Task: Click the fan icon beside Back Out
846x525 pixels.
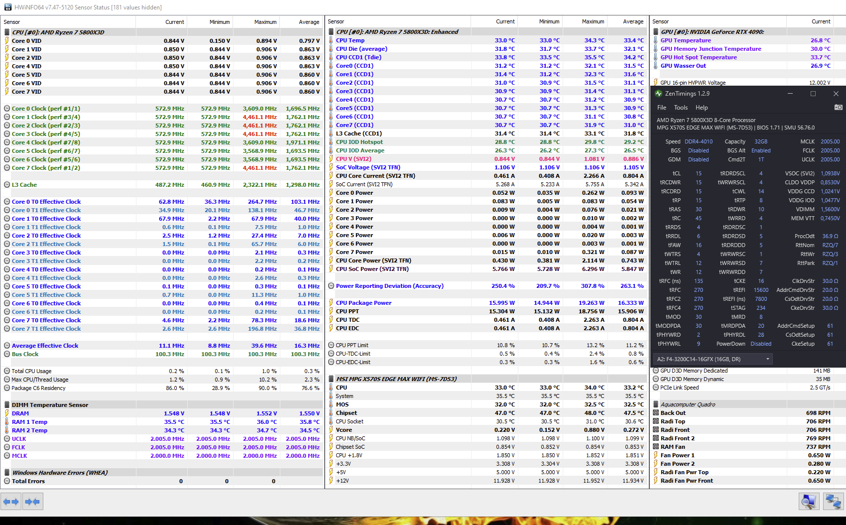Action: pos(656,413)
